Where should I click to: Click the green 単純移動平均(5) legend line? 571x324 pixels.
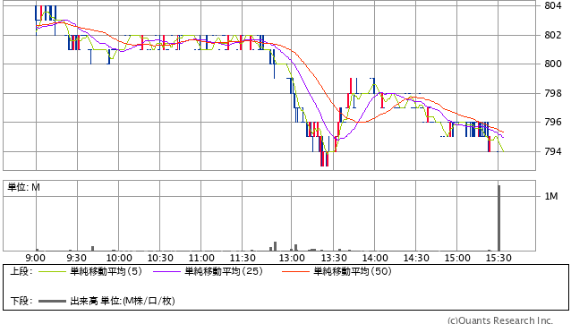click(52, 271)
